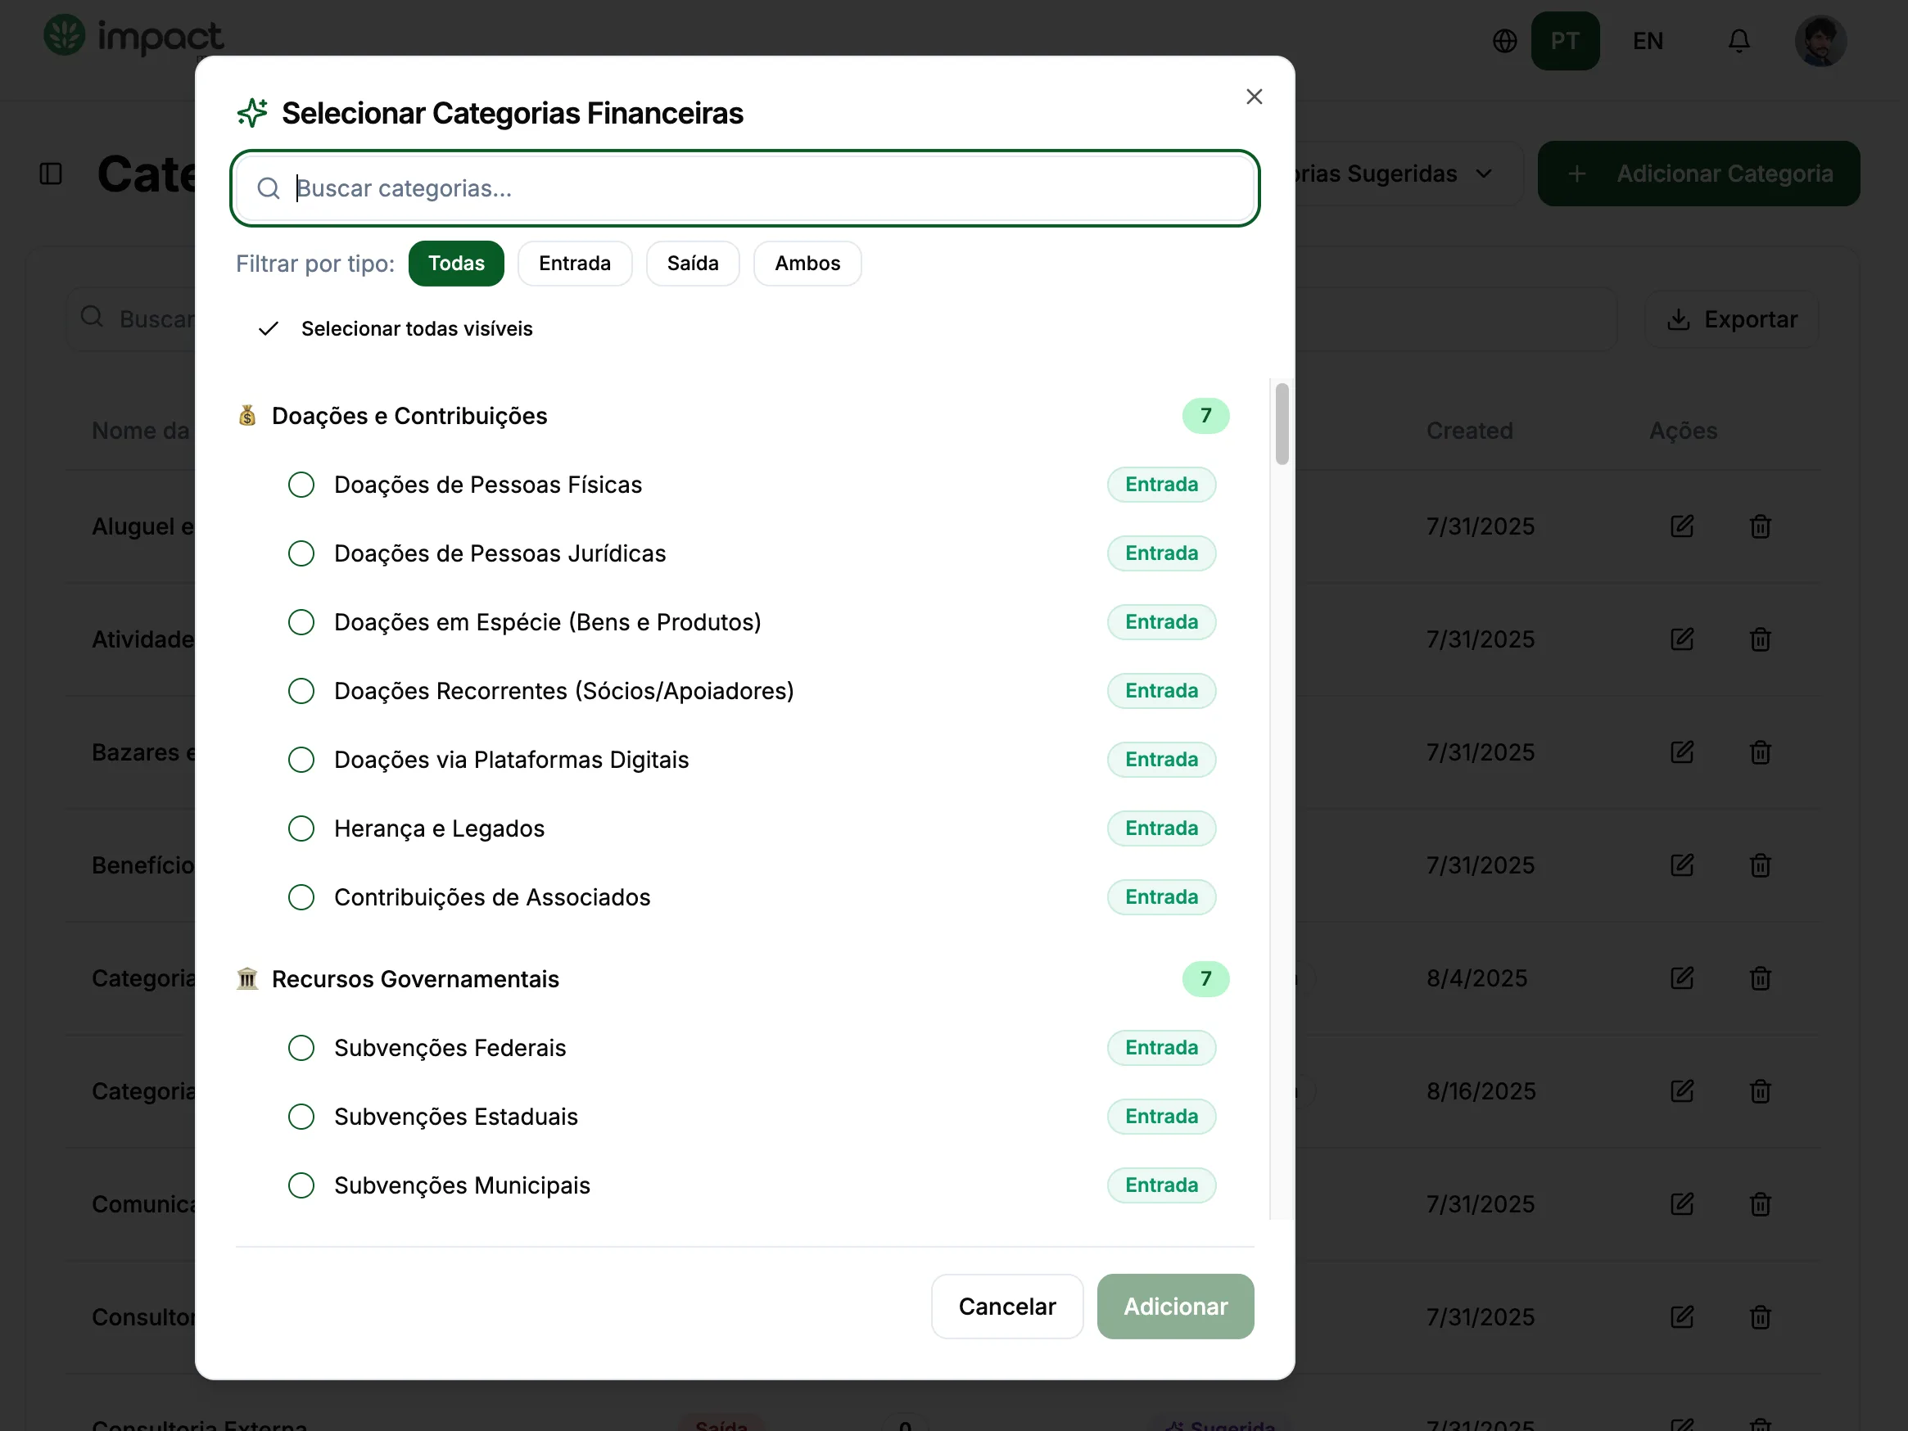Viewport: 1908px width, 1431px height.
Task: Select Contribuições de Associados
Action: (x=301, y=897)
